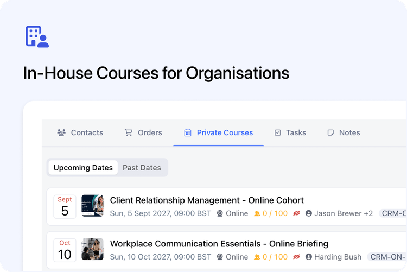407x272 pixels.
Task: Click the Sept 5 date badge
Action: tap(65, 206)
